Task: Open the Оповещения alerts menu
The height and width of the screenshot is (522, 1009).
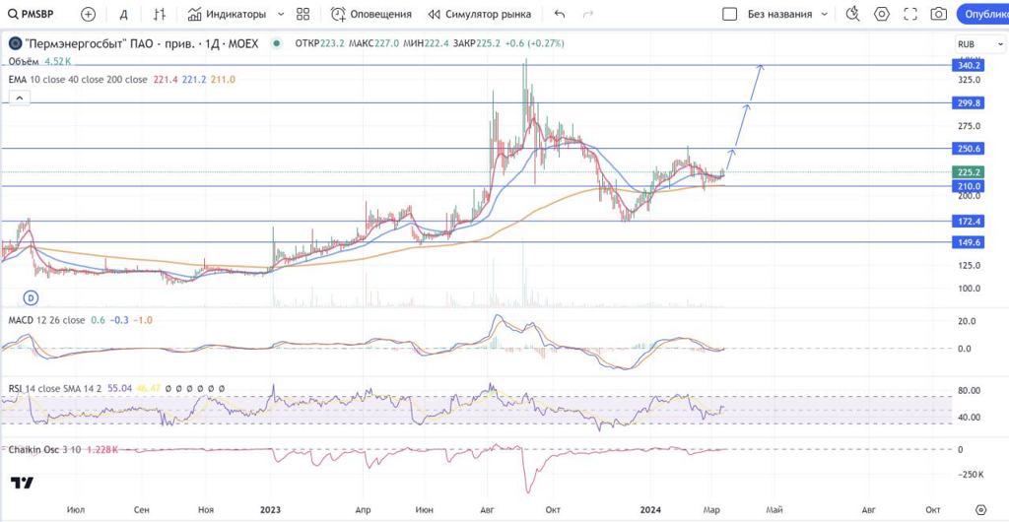Action: (x=370, y=15)
